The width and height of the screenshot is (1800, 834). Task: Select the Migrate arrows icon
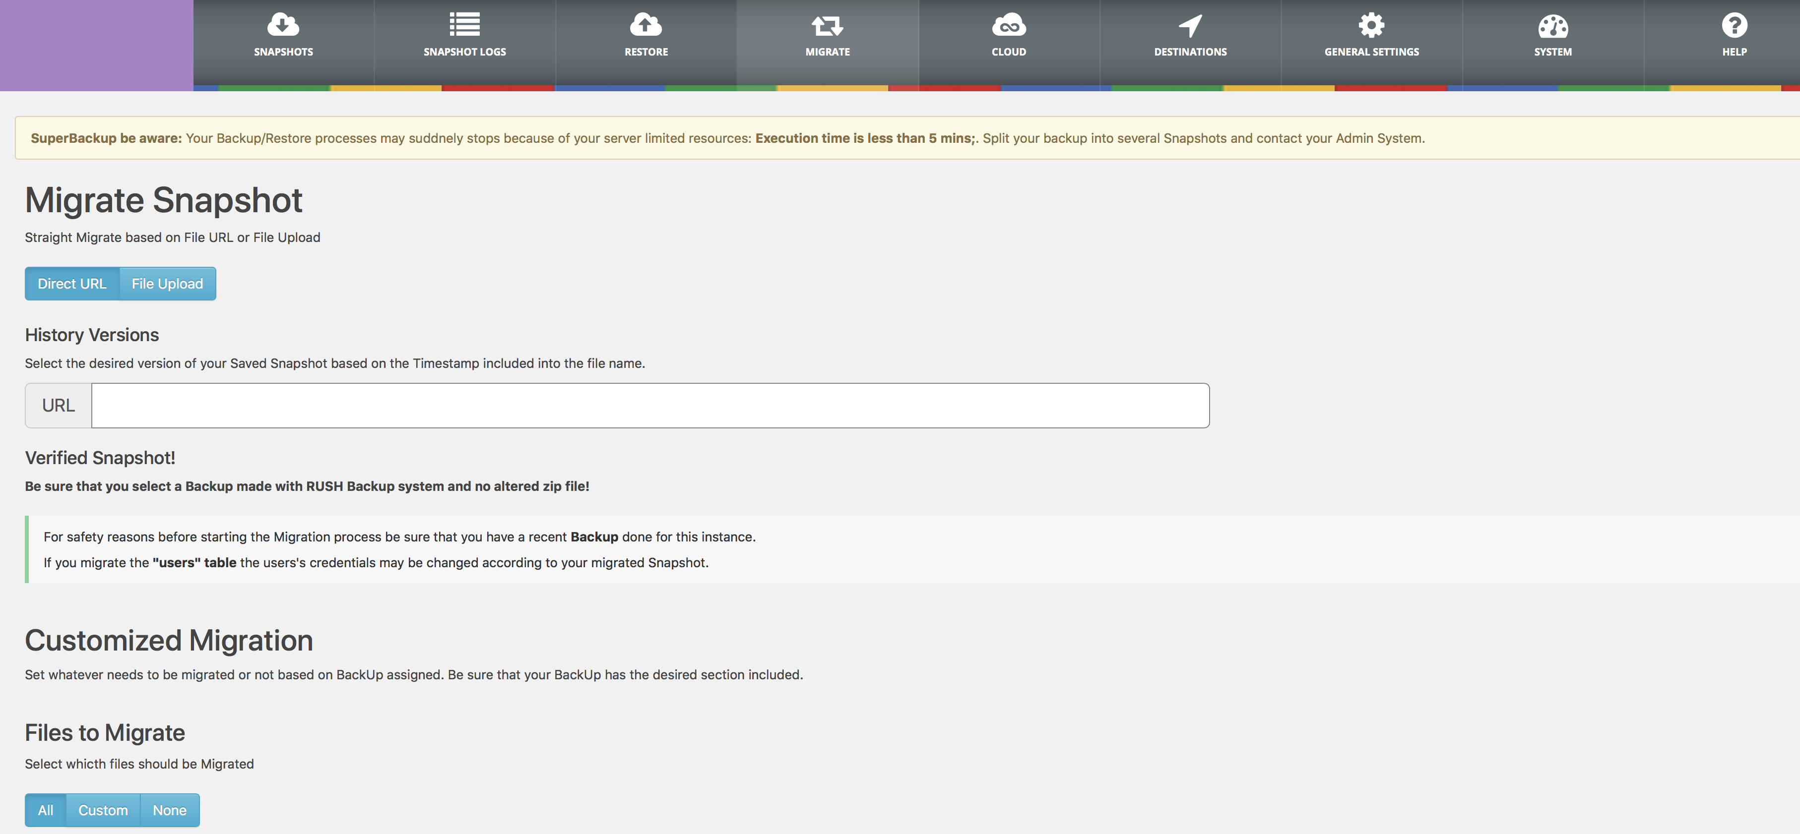[828, 26]
